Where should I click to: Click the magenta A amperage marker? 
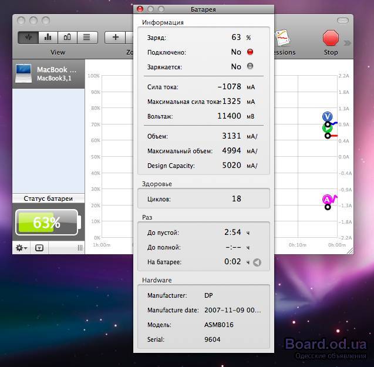point(327,200)
